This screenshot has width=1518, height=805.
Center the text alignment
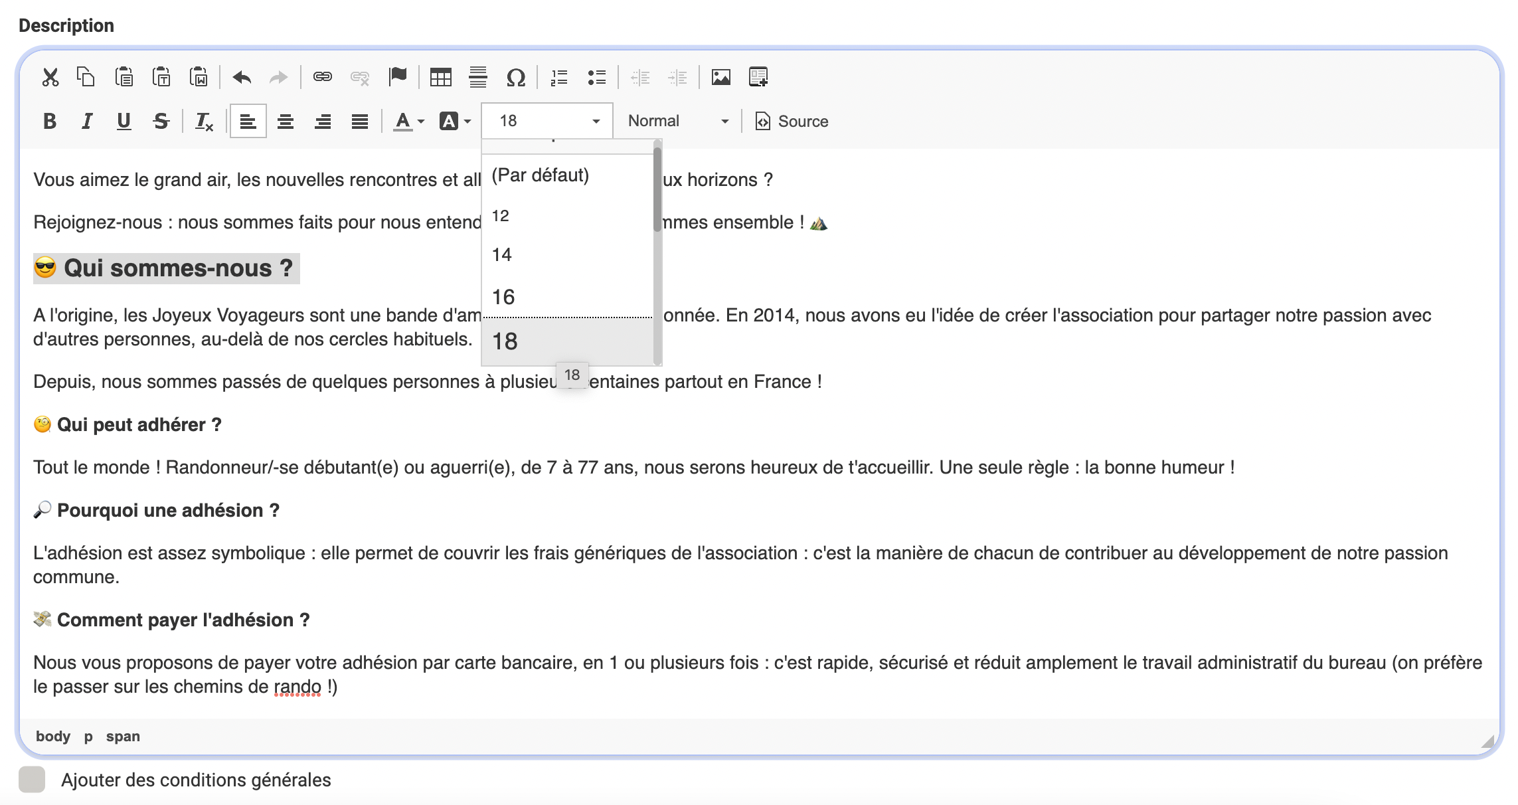pos(286,122)
